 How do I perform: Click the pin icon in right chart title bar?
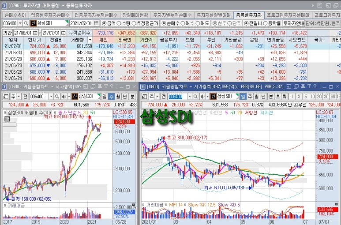pos(303,87)
